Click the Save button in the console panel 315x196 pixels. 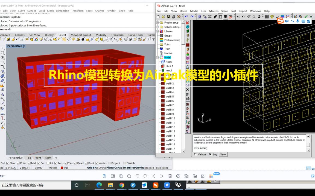point(223,154)
